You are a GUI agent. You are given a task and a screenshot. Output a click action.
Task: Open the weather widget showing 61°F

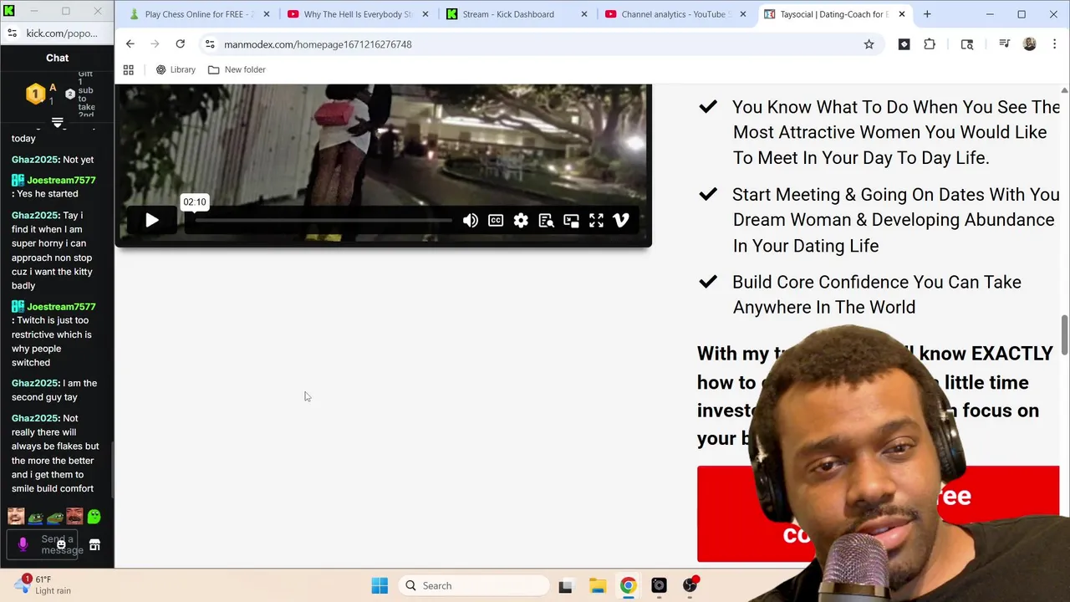[43, 584]
